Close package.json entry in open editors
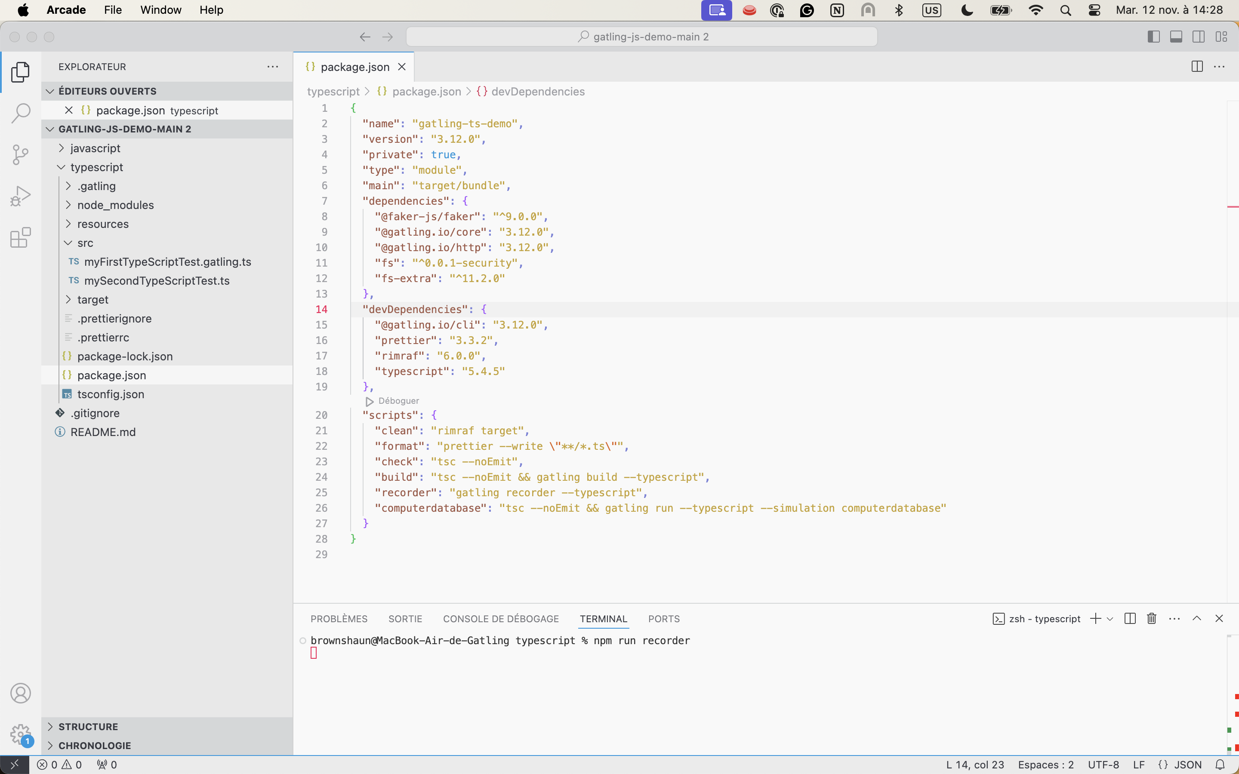This screenshot has width=1239, height=774. pos(69,110)
